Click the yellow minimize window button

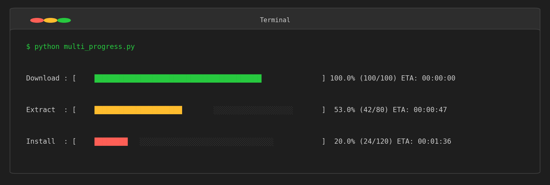pyautogui.click(x=50, y=20)
